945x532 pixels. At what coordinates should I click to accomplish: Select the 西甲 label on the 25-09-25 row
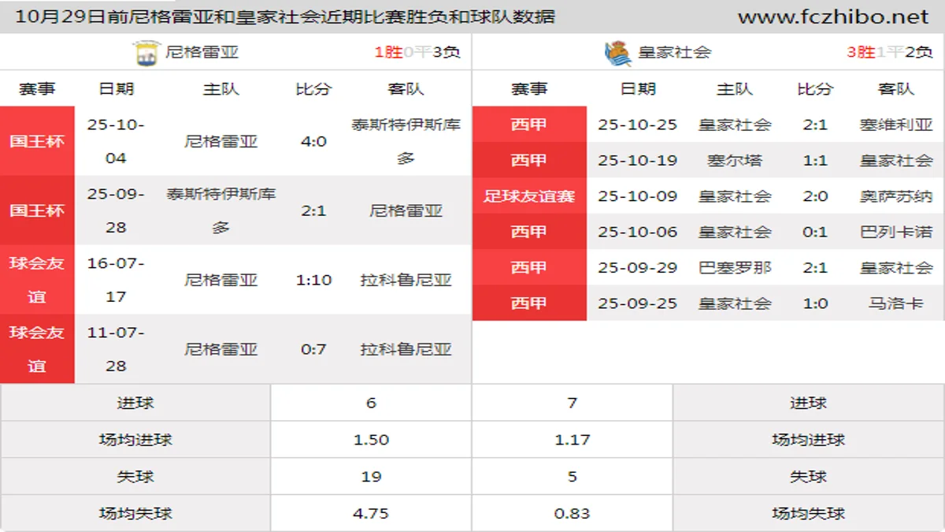(529, 303)
